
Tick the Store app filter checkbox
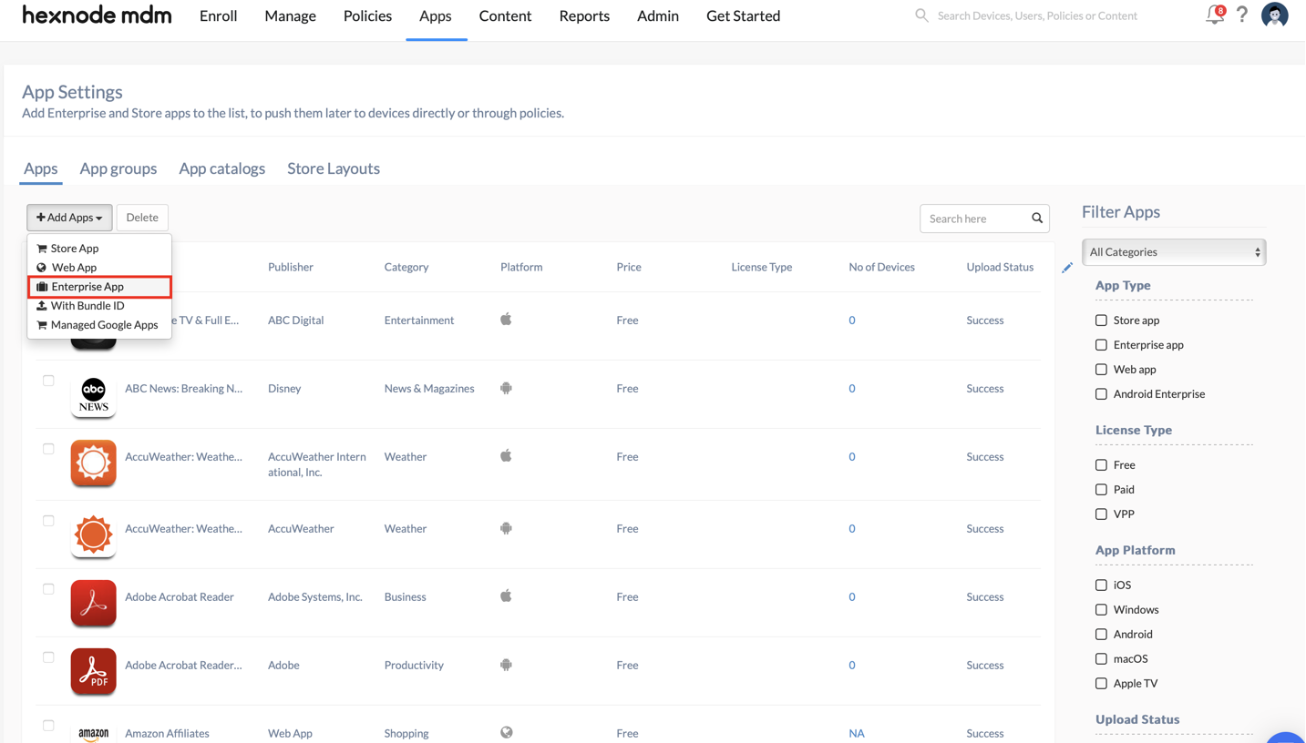tap(1101, 321)
